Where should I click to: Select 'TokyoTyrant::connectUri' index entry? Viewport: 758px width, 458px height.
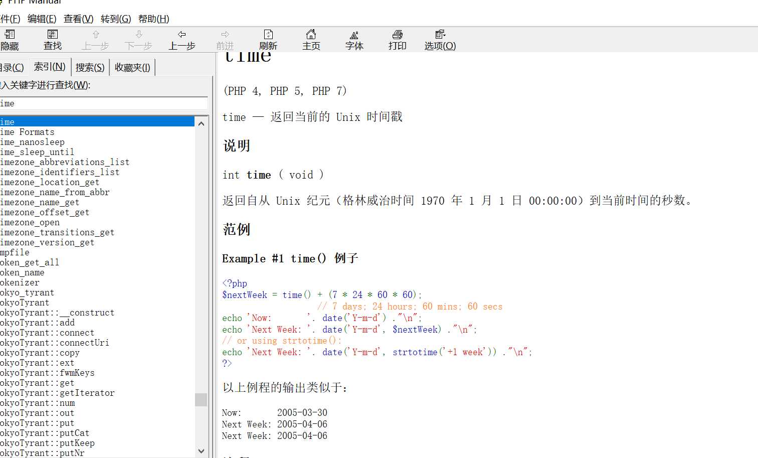pyautogui.click(x=55, y=343)
